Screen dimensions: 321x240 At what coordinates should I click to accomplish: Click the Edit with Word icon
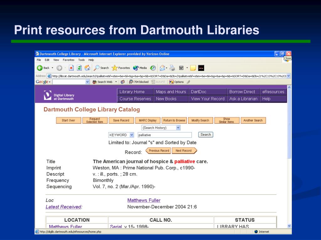pyautogui.click(x=181, y=68)
